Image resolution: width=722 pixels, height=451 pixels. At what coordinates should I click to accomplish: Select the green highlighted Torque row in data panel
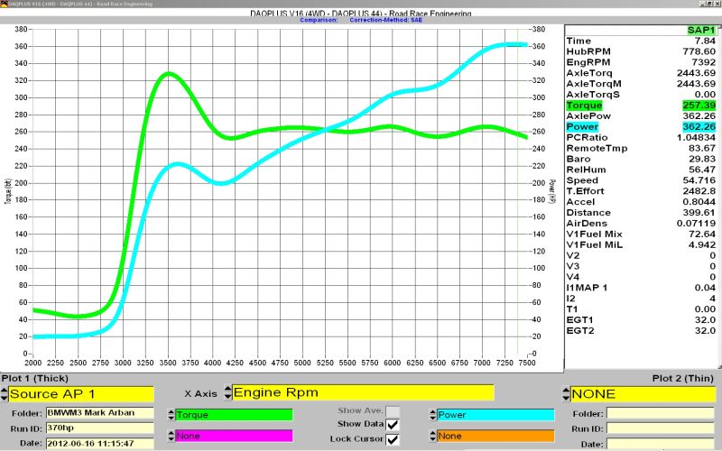[x=643, y=106]
